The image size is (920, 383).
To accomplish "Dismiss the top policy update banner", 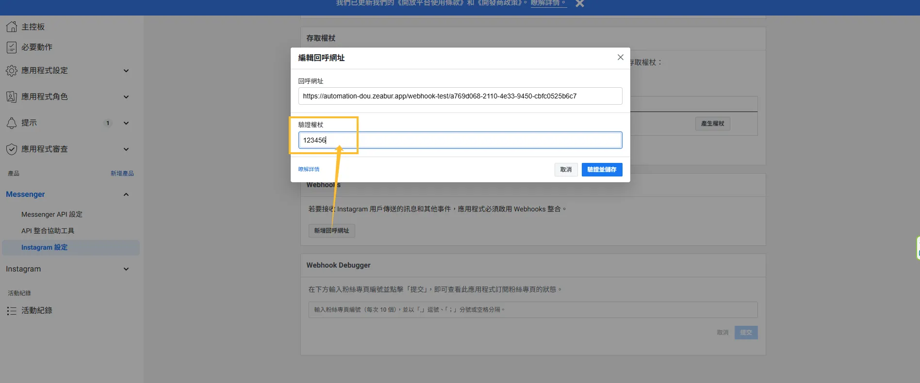I will coord(579,3).
